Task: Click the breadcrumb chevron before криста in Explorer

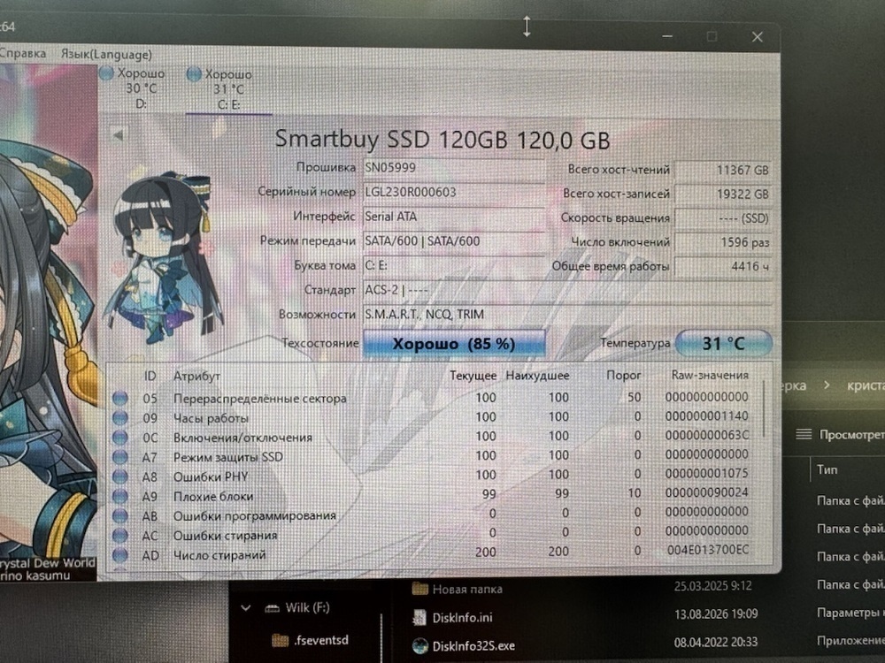Action: tap(827, 385)
